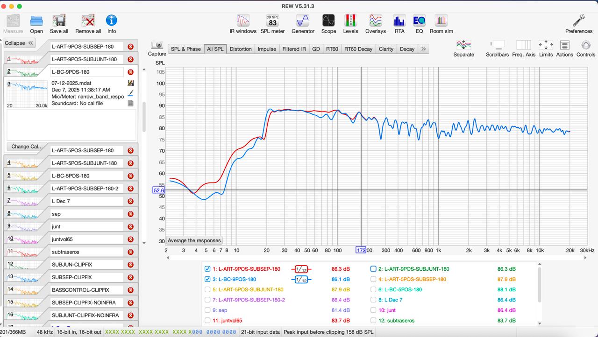Switch to the RT60 Decay tab
Image resolution: width=598 pixels, height=337 pixels.
358,49
